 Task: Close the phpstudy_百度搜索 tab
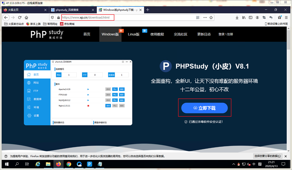93,10
